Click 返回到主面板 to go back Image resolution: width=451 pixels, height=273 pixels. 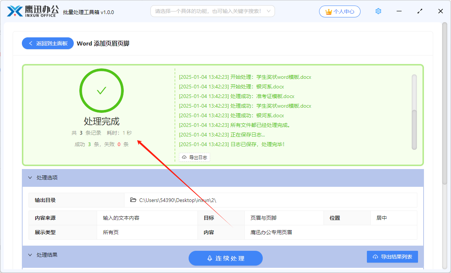(x=48, y=43)
